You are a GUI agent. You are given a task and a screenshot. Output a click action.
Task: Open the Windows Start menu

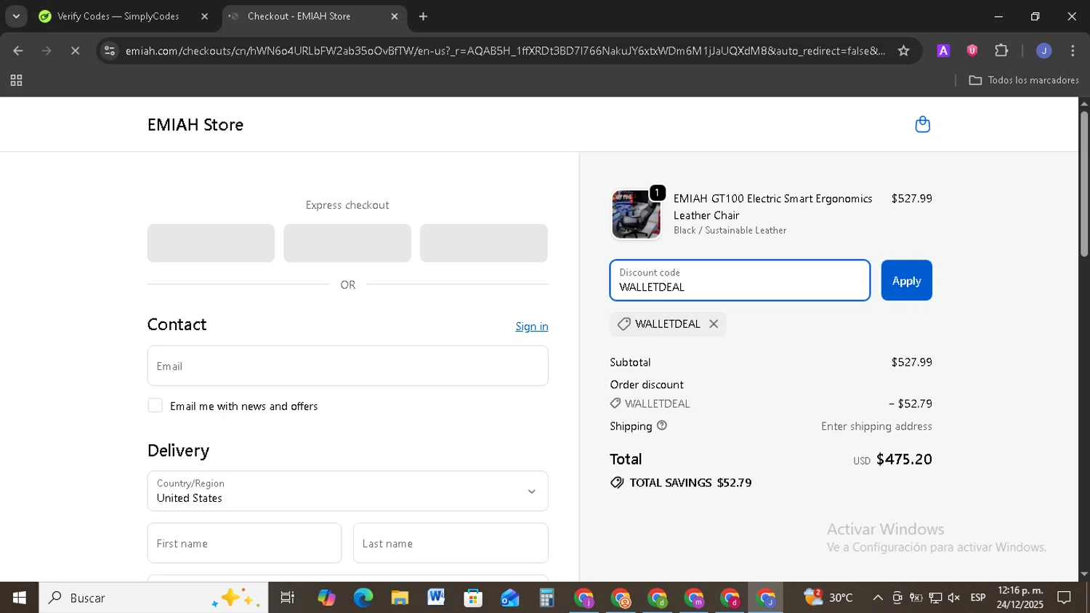coord(19,598)
